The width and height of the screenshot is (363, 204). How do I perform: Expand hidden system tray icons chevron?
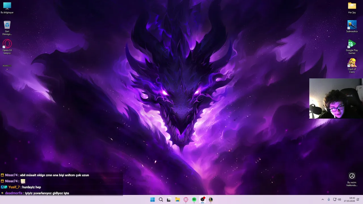322,199
